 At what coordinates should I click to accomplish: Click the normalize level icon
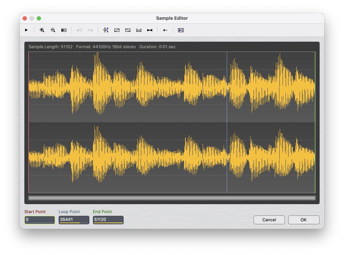106,30
